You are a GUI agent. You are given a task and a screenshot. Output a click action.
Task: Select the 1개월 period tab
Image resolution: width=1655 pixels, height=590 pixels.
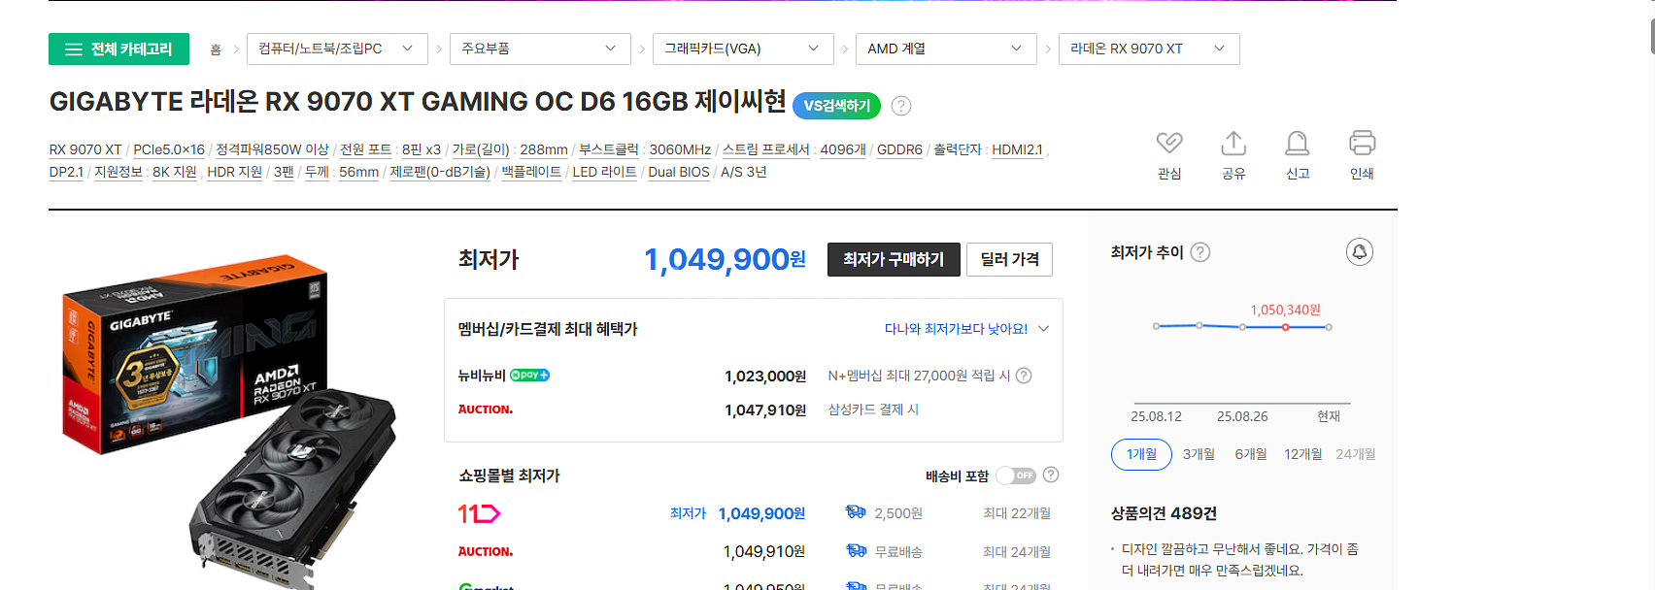pos(1141,454)
